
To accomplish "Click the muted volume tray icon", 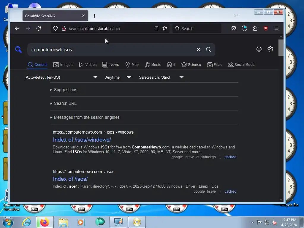I will click(274, 222).
